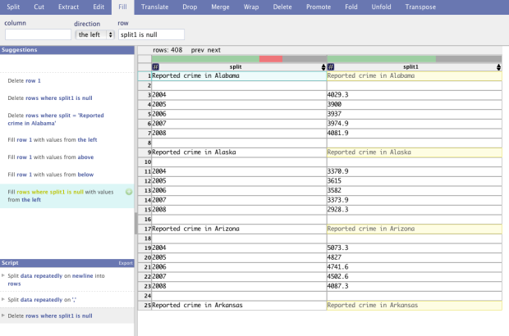
Task: Click the split1 column sort arrows
Action: tap(498, 67)
